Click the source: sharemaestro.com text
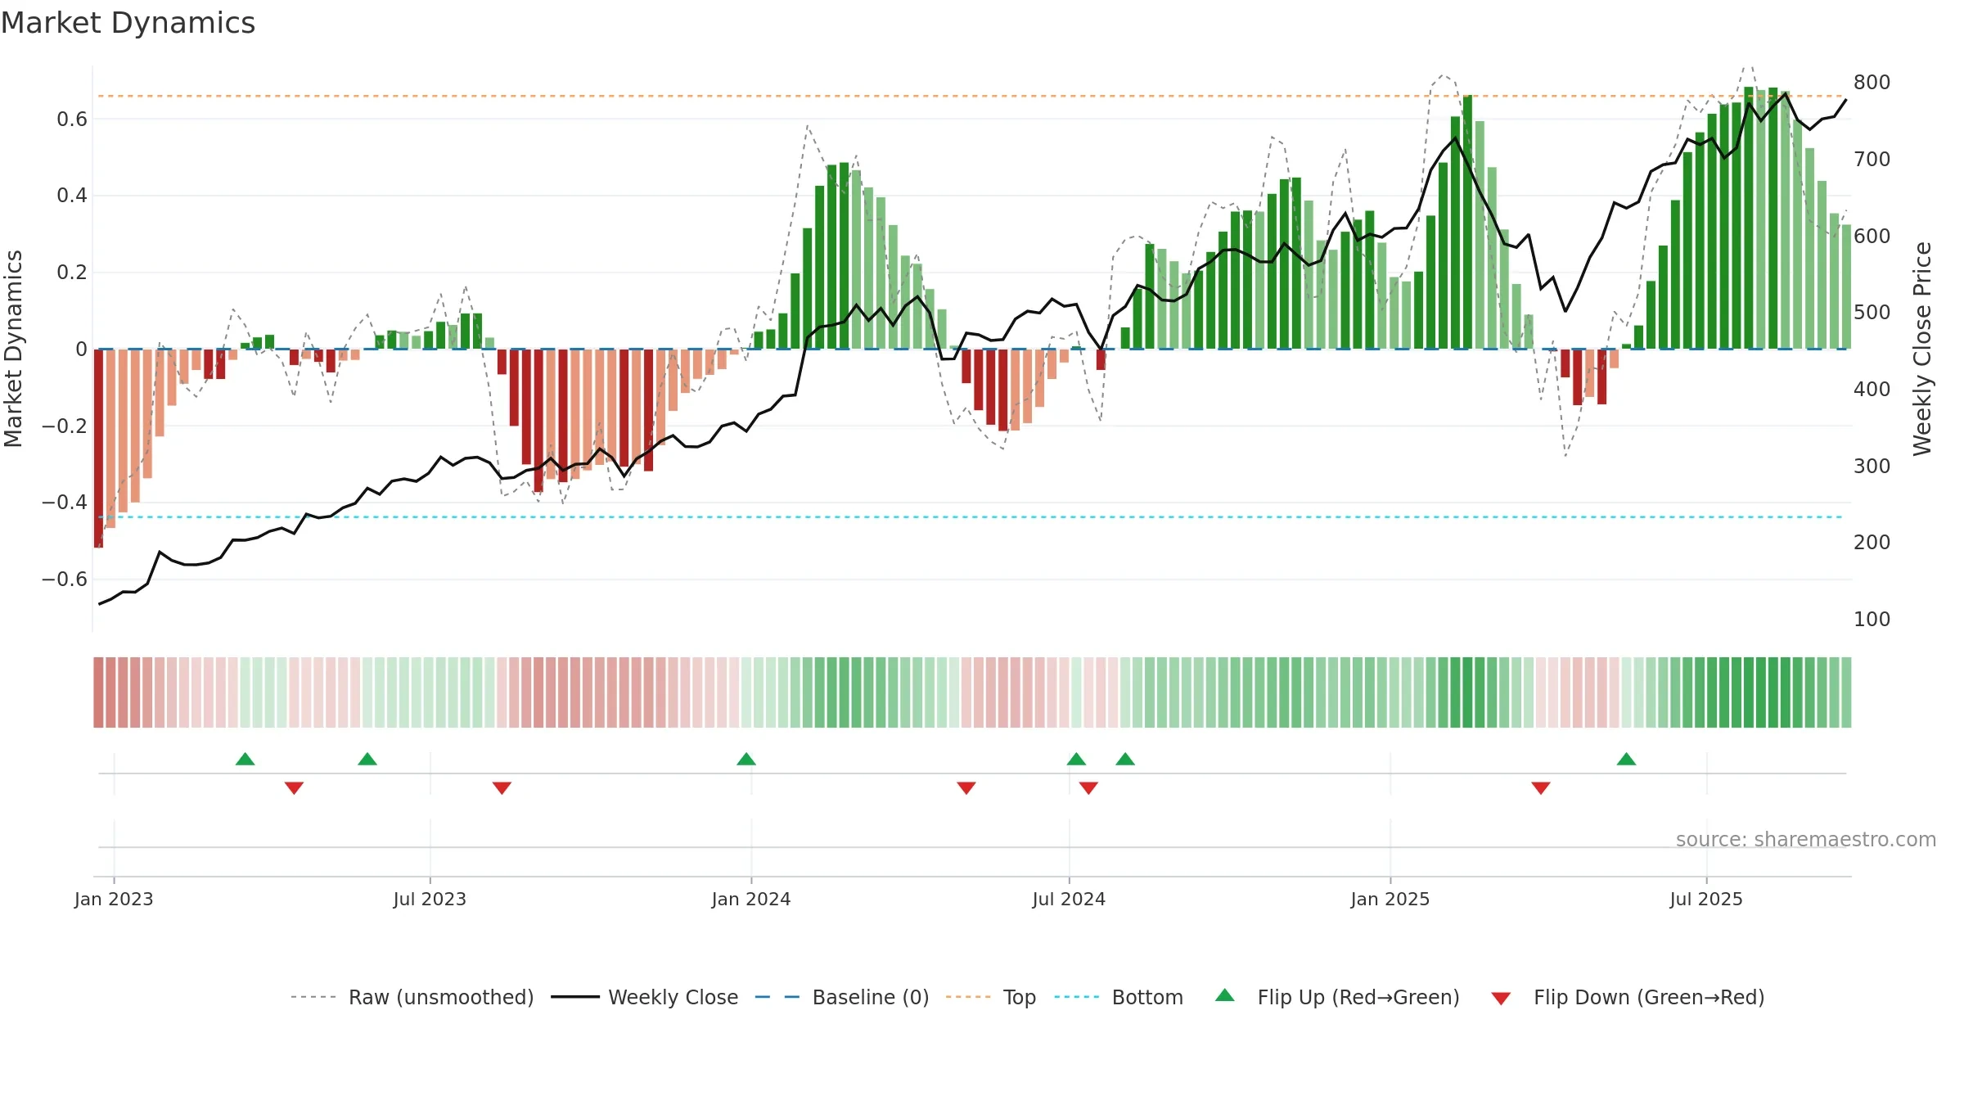 click(1806, 839)
